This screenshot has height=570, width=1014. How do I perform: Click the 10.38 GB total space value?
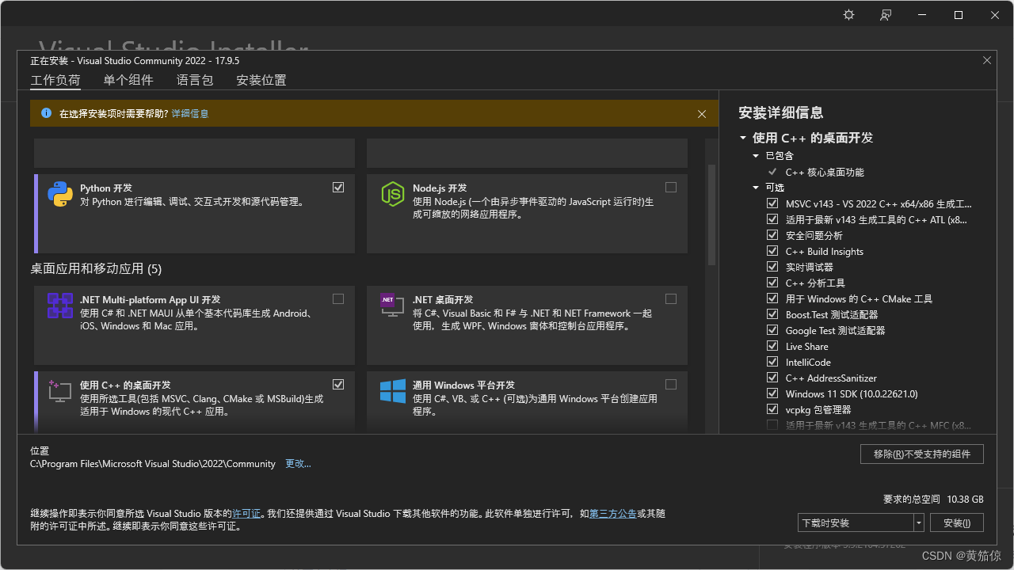(965, 500)
